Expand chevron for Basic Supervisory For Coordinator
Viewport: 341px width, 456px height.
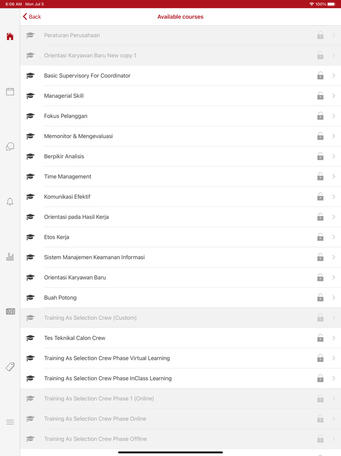[x=334, y=76]
